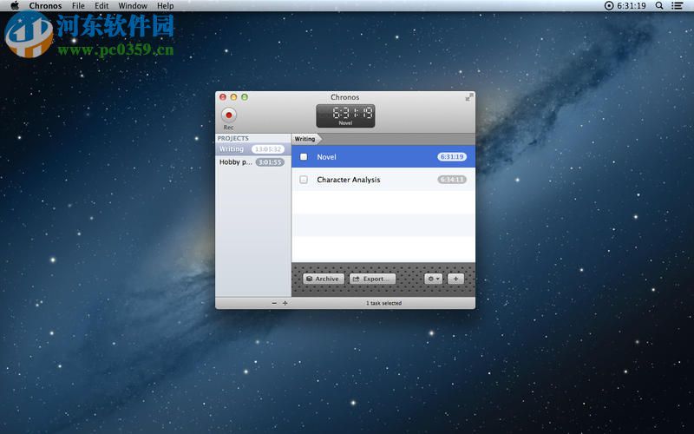Click the Writing project time badge

click(268, 149)
